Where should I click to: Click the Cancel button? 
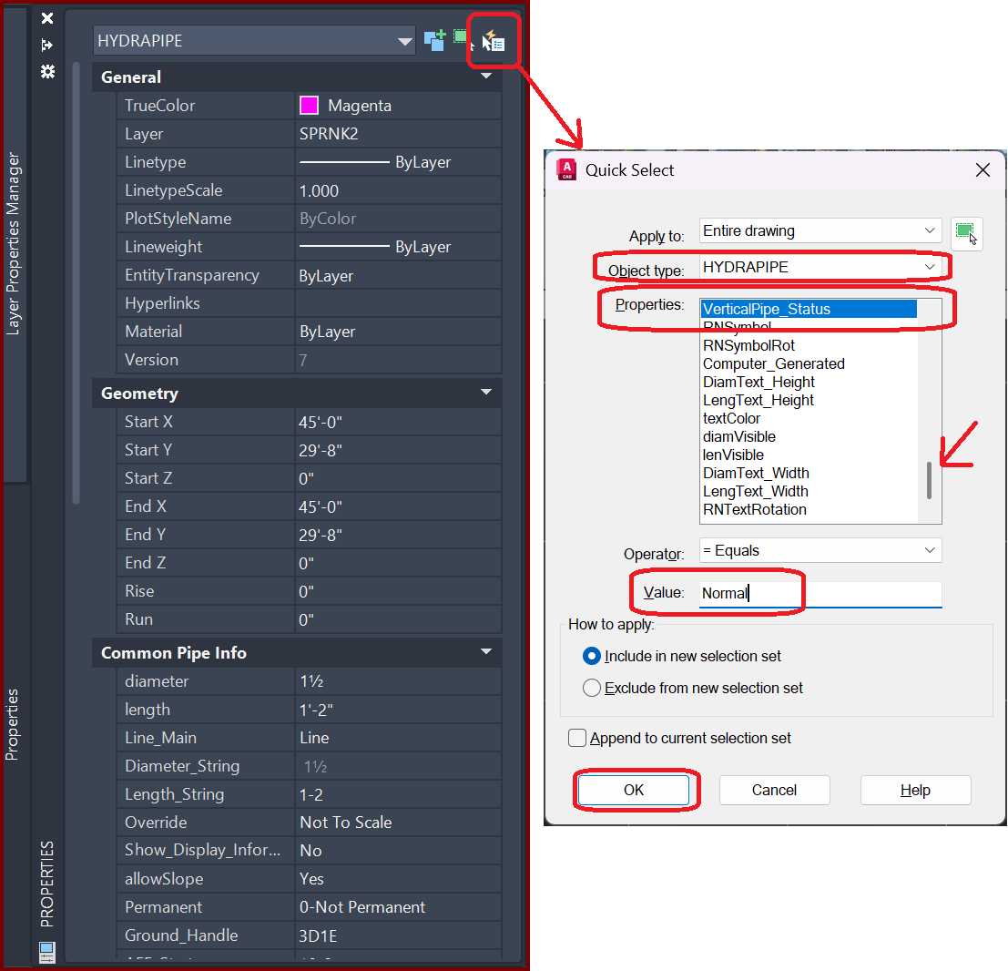point(774,790)
